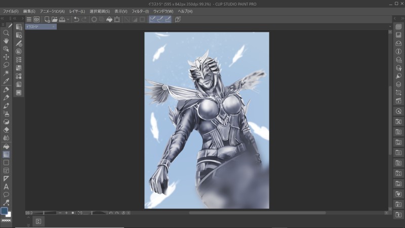Select the Ruler tool

pyautogui.click(x=6, y=179)
